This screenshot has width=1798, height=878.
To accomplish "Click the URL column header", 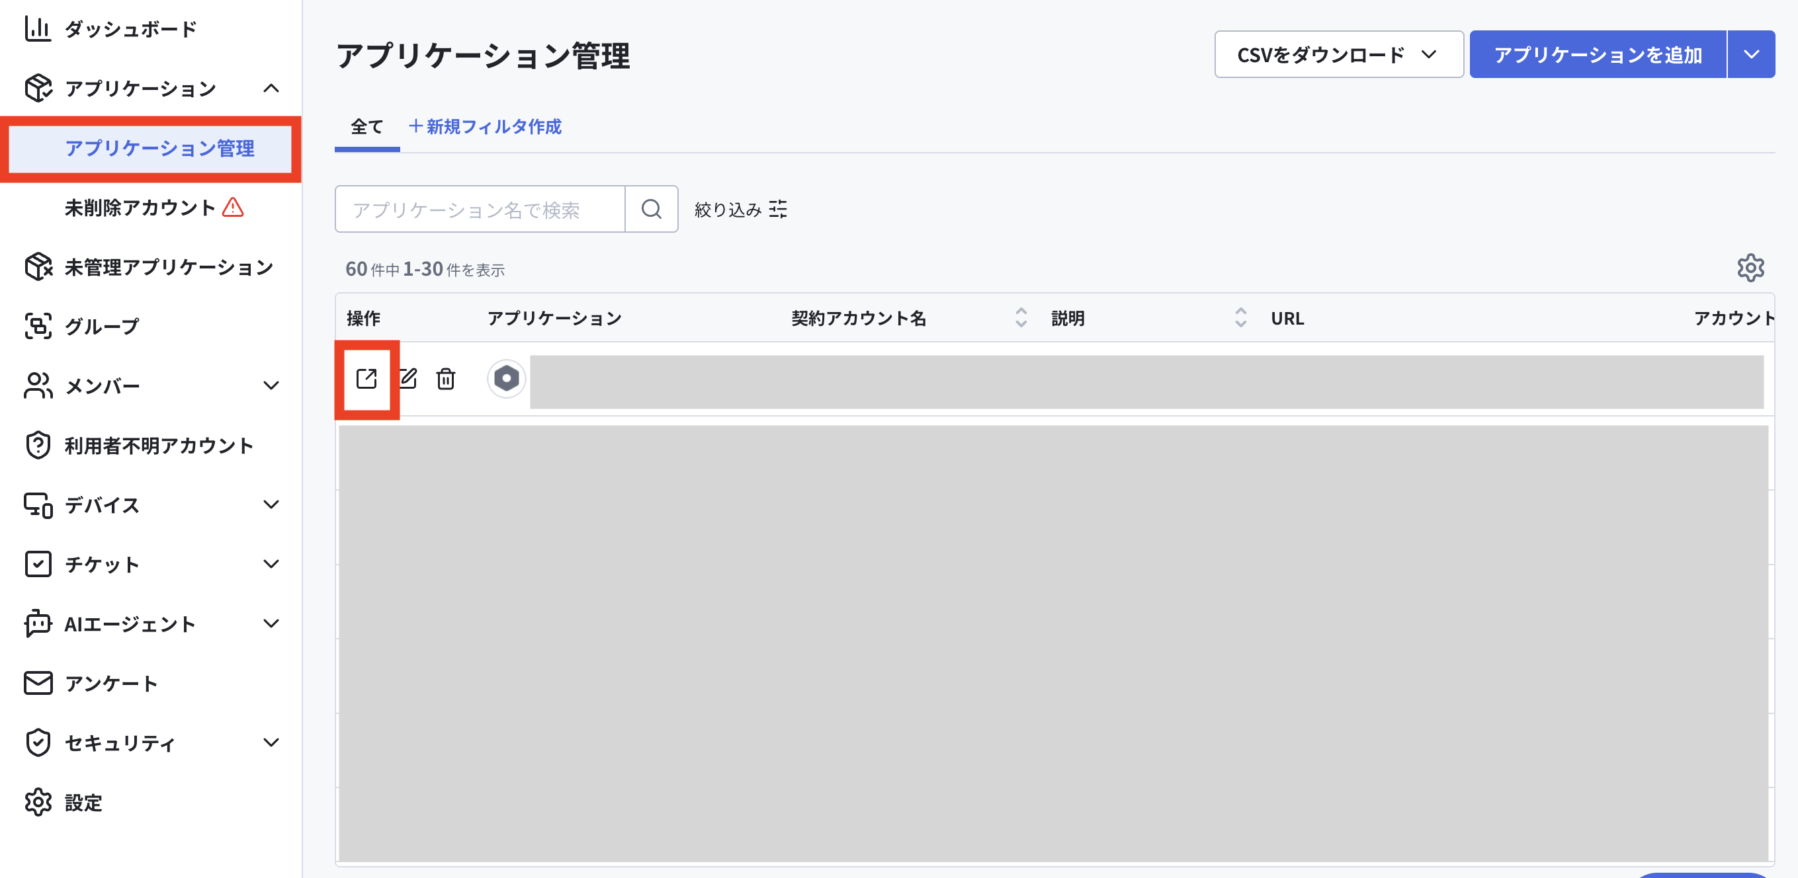I will click(1287, 318).
